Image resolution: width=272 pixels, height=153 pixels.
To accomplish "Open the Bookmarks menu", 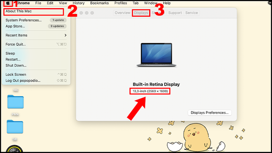I will 99,3.
